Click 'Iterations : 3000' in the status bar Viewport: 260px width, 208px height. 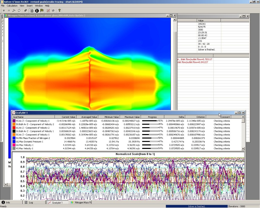[237, 206]
